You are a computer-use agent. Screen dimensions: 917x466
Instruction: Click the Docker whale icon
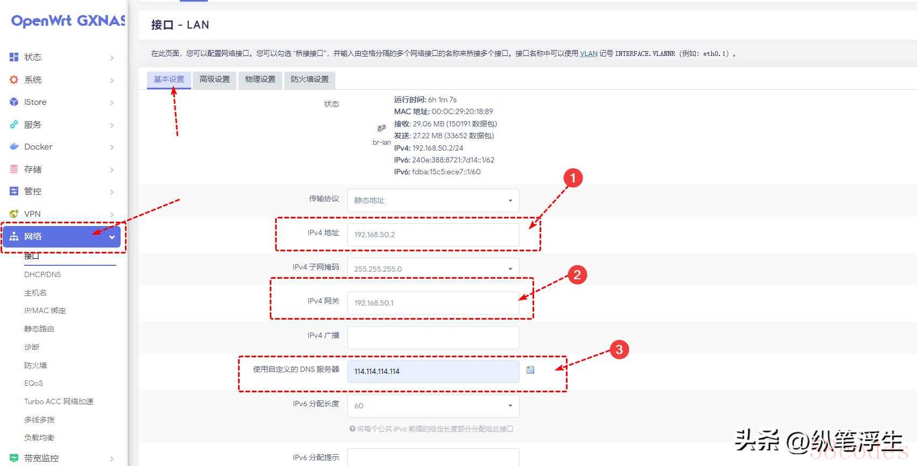[x=14, y=147]
